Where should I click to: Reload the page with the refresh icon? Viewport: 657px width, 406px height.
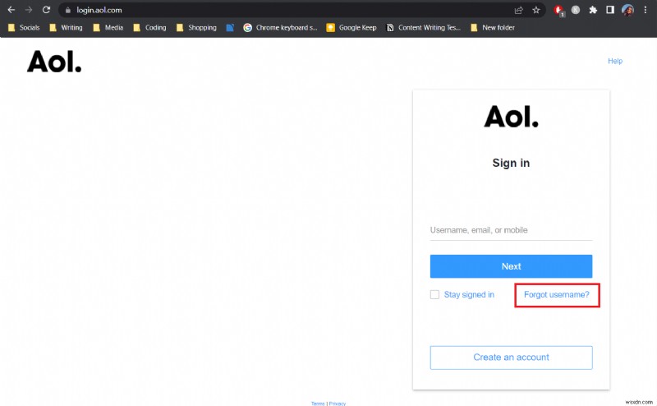tap(46, 10)
